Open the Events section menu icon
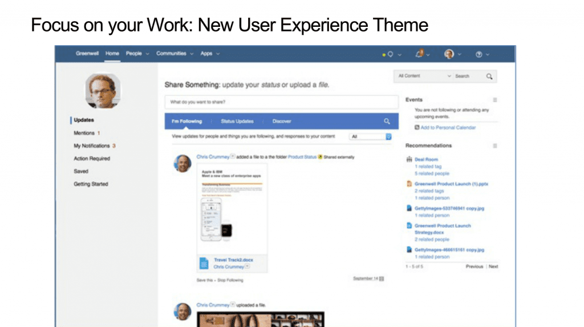Image resolution: width=584 pixels, height=327 pixels. pyautogui.click(x=495, y=100)
